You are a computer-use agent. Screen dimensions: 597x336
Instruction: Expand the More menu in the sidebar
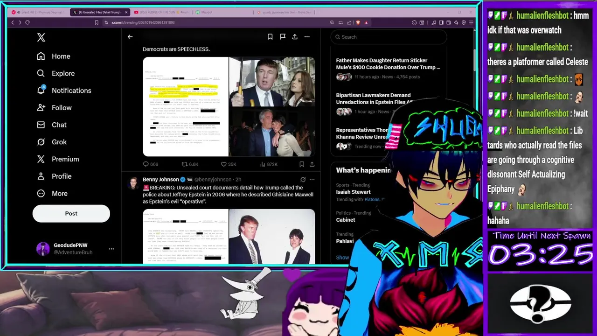[x=53, y=193]
